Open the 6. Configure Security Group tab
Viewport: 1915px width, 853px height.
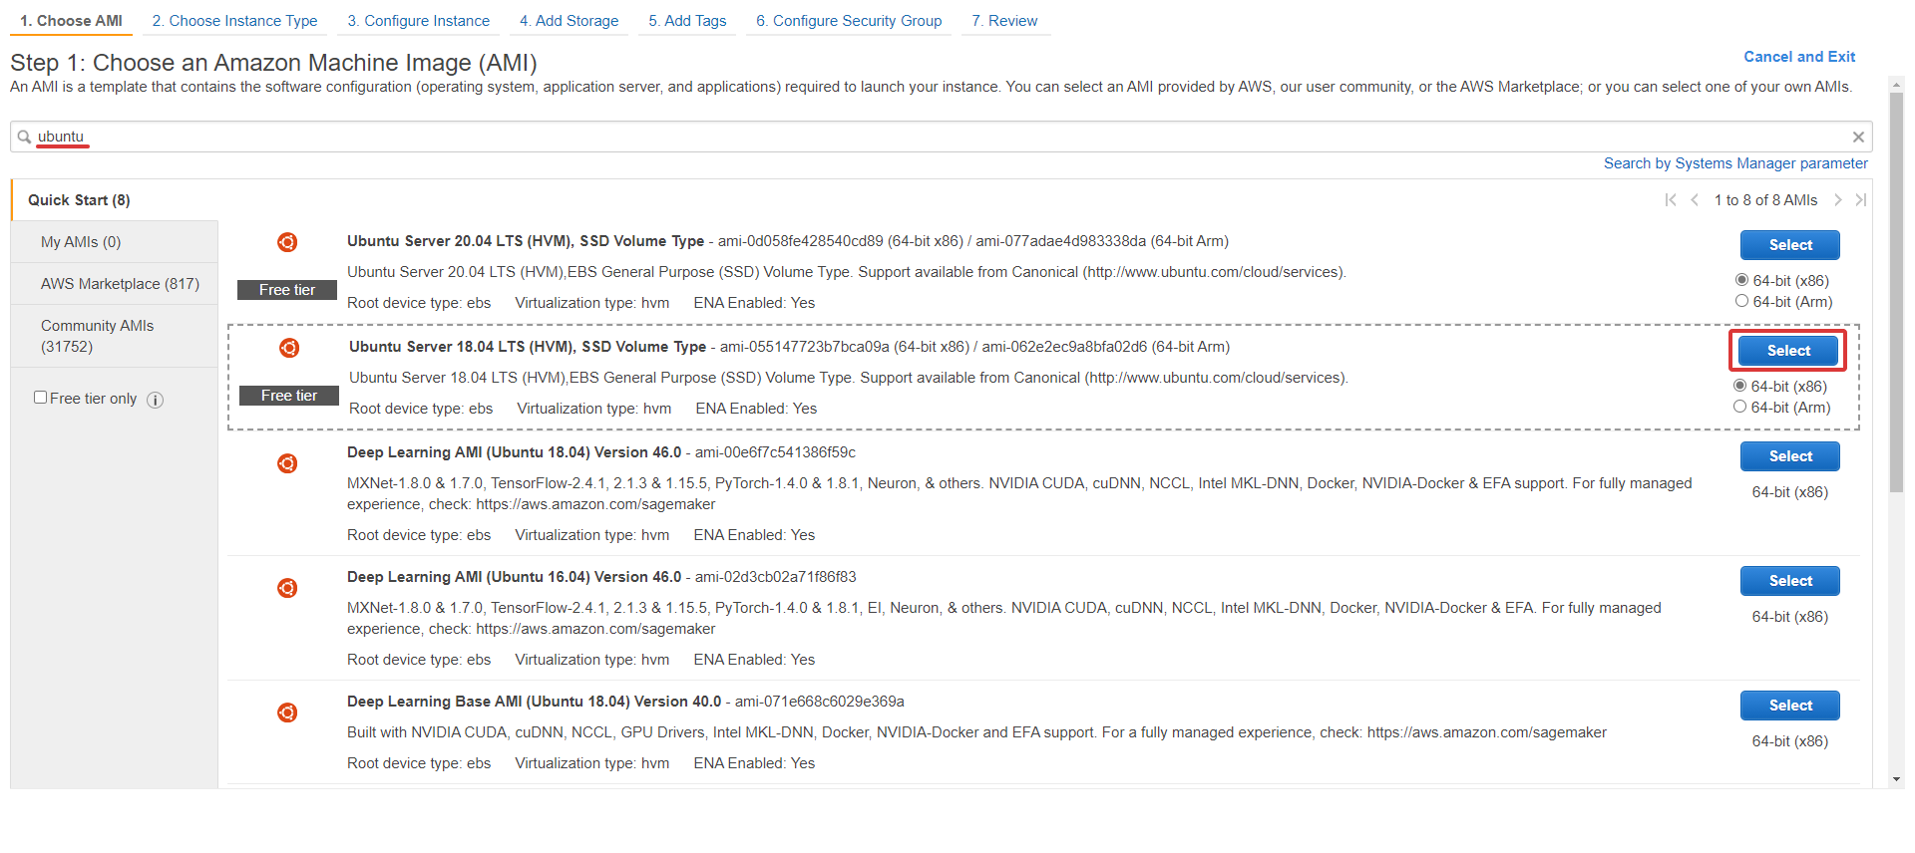[x=849, y=21]
